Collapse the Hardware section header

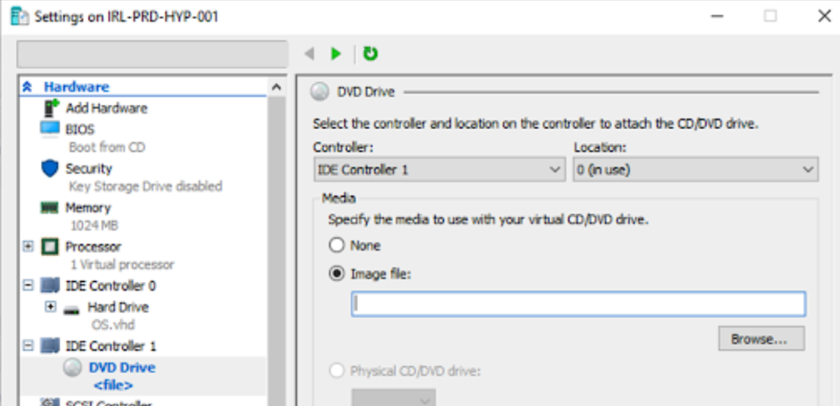(x=28, y=87)
